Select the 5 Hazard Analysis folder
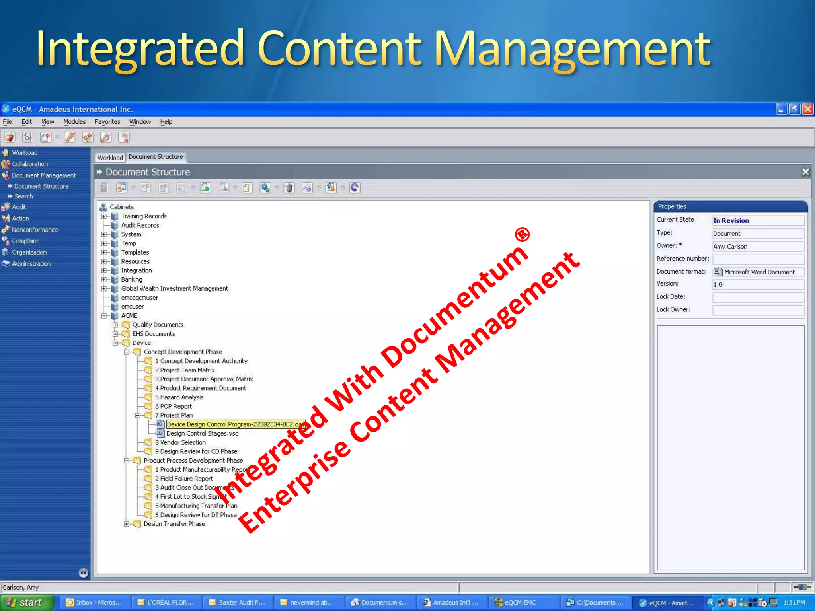 [179, 397]
